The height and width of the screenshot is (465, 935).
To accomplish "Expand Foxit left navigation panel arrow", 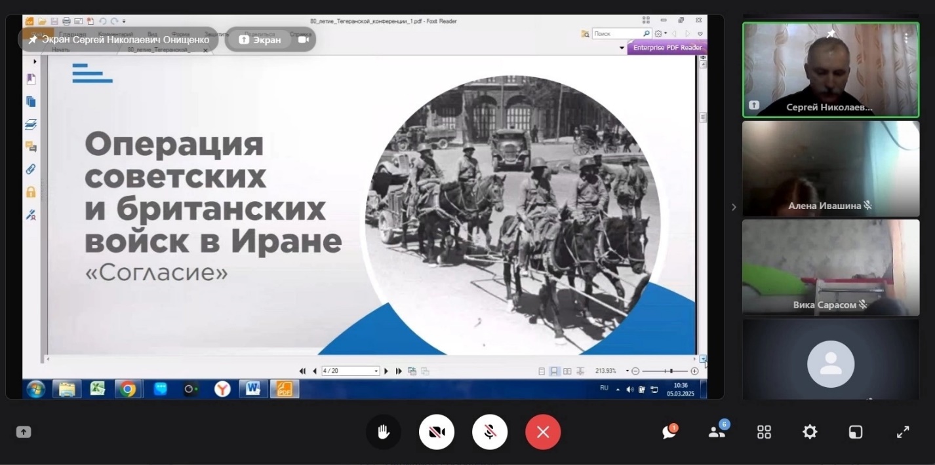I will (x=35, y=61).
